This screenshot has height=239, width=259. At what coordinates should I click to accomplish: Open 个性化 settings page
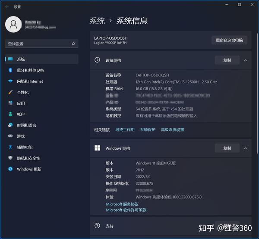[41, 92]
